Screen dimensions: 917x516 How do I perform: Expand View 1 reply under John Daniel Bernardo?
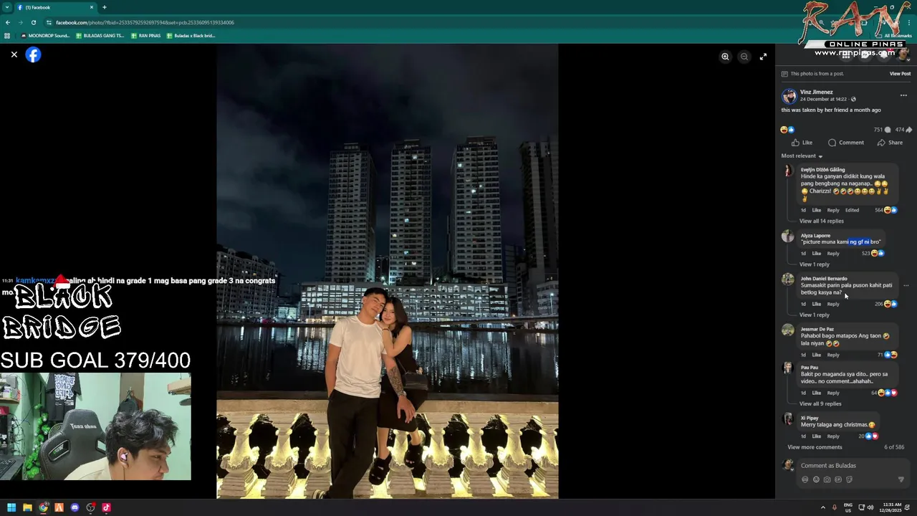(814, 315)
